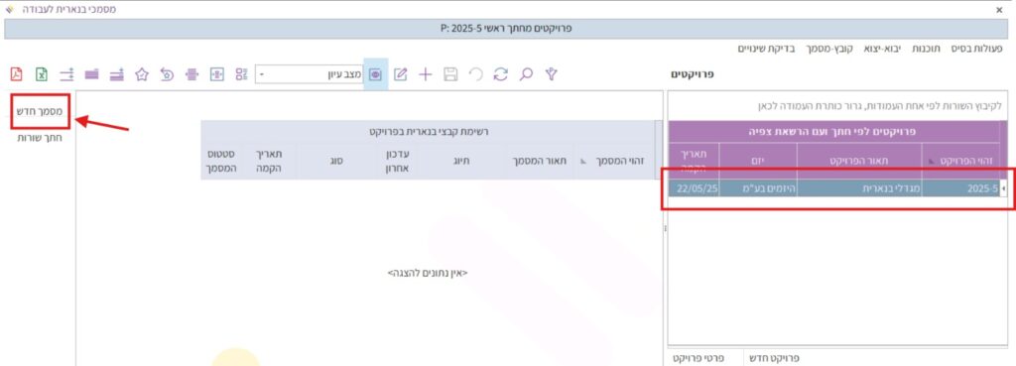Open the בדיקת שינויים menu

coord(767,49)
